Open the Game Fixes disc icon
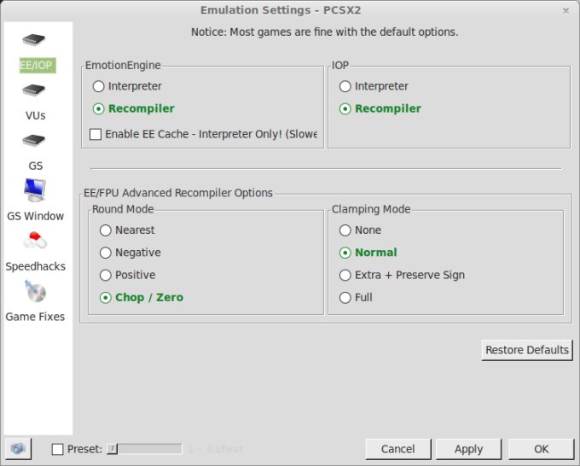This screenshot has width=580, height=466. (x=36, y=291)
